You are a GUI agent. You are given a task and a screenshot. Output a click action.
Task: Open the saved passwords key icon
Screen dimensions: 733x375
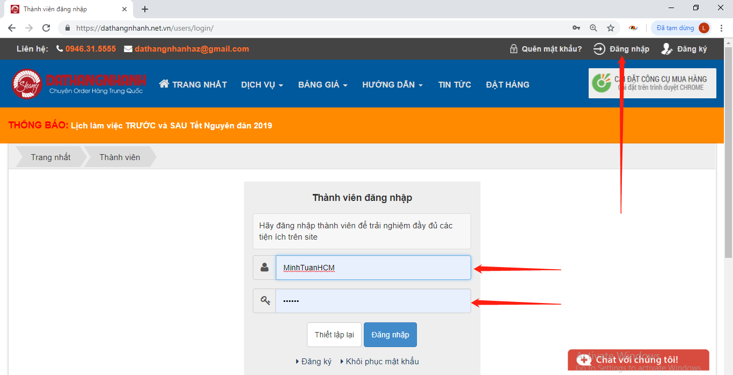(x=576, y=28)
